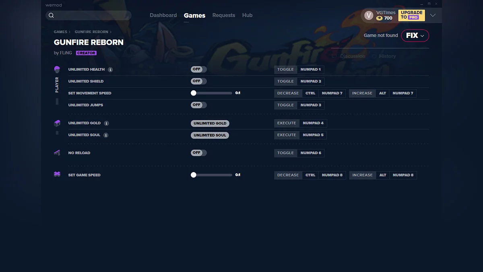Click the weapon gun category icon
Image resolution: width=483 pixels, height=272 pixels.
pyautogui.click(x=57, y=153)
